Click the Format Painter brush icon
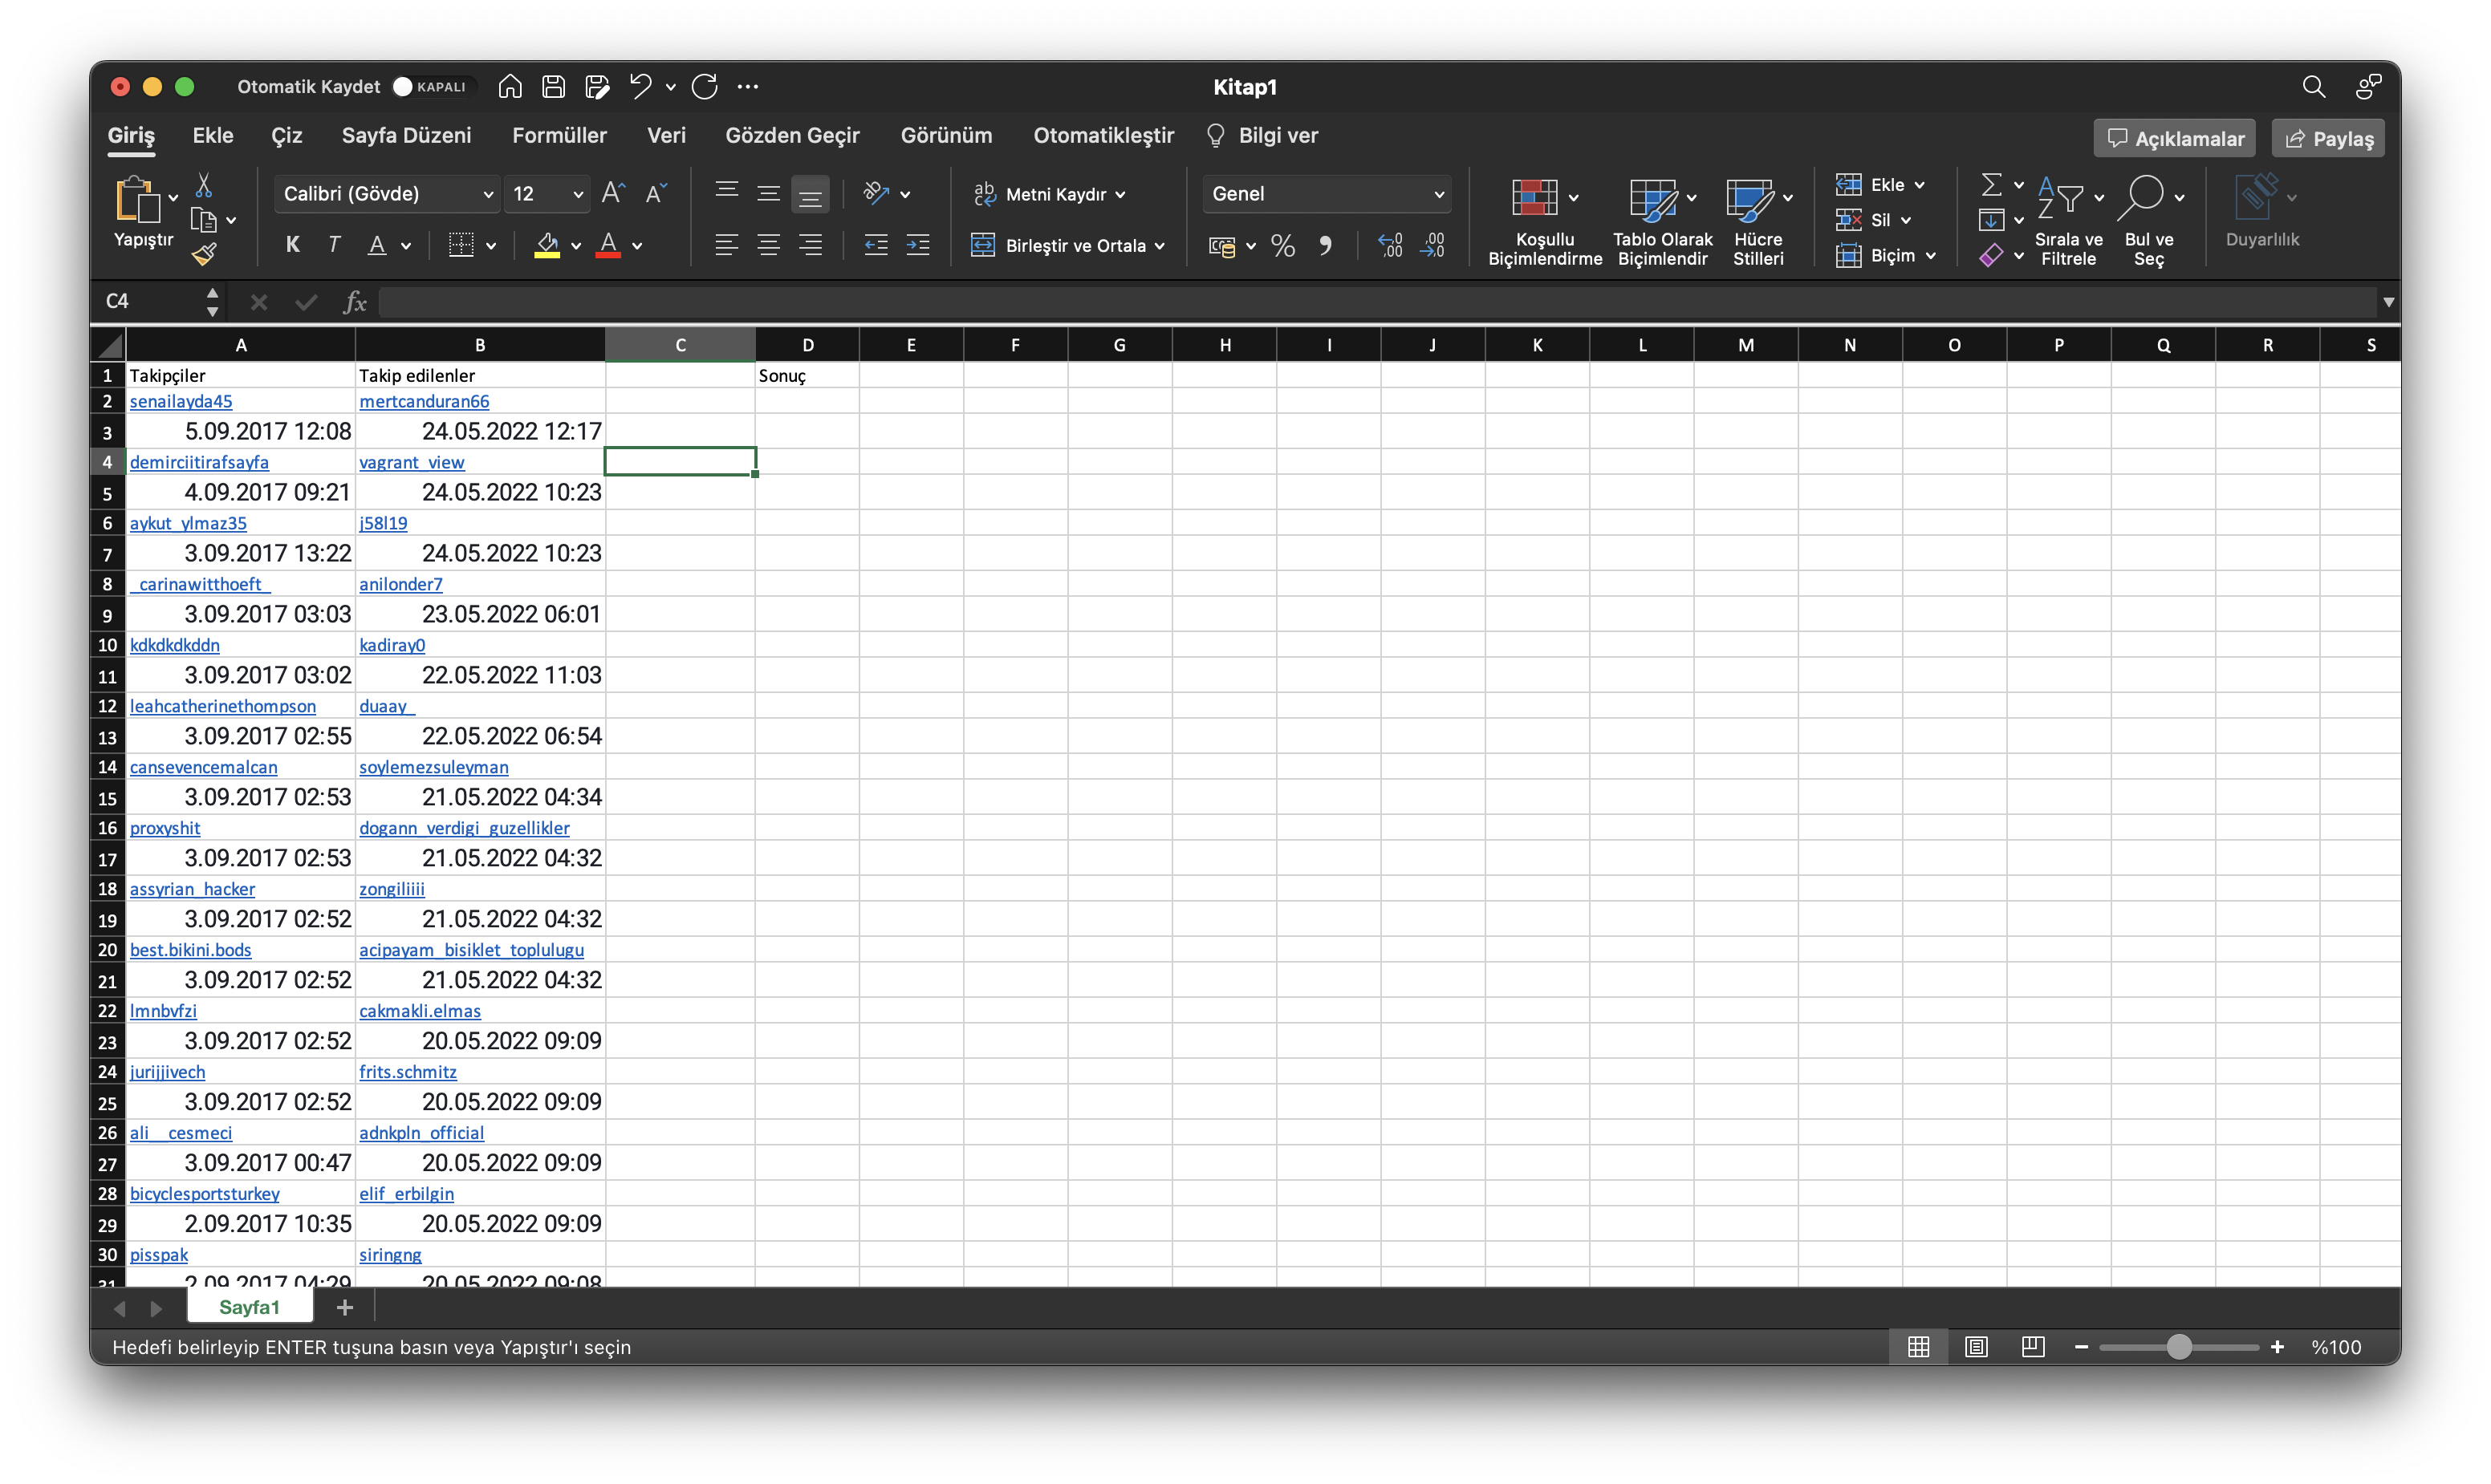This screenshot has height=1484, width=2491. click(204, 255)
